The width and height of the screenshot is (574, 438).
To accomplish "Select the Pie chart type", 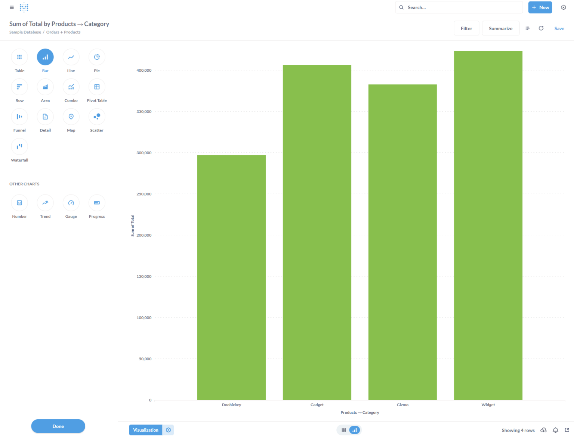I will [96, 57].
